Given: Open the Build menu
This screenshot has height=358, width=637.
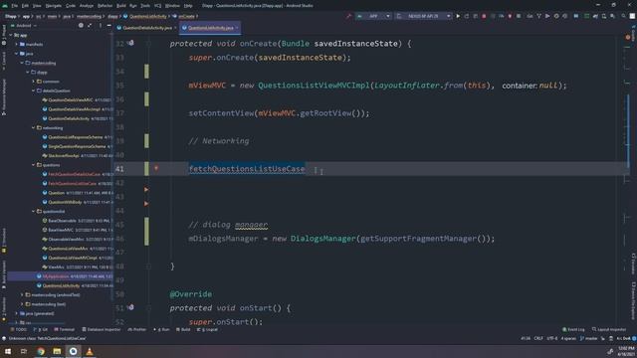Looking at the screenshot, I should [121, 6].
